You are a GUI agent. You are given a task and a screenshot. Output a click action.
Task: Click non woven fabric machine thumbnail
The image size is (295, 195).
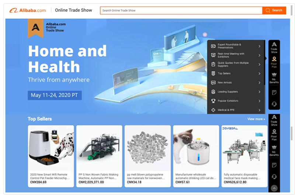click(99, 148)
